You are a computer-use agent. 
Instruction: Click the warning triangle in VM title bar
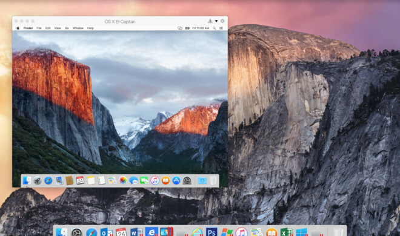point(210,21)
